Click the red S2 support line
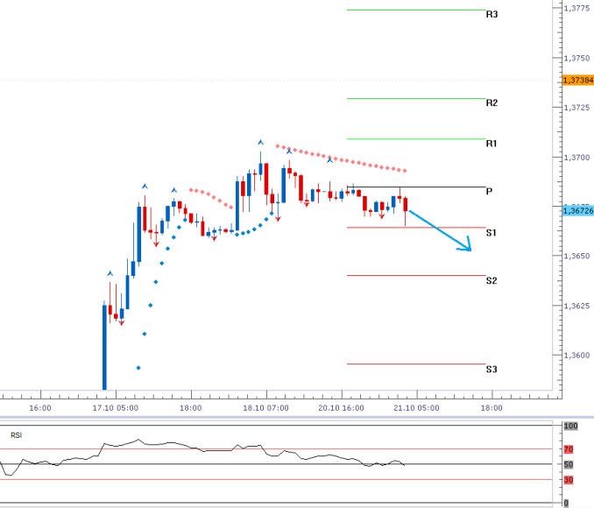The width and height of the screenshot is (594, 508). pyautogui.click(x=416, y=275)
